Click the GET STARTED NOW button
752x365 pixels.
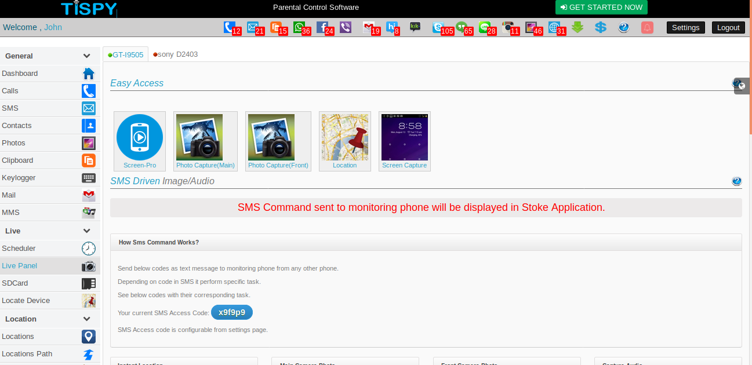click(601, 8)
